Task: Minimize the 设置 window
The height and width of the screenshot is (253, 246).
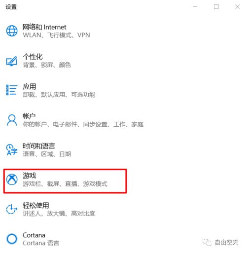Action: [x=195, y=7]
